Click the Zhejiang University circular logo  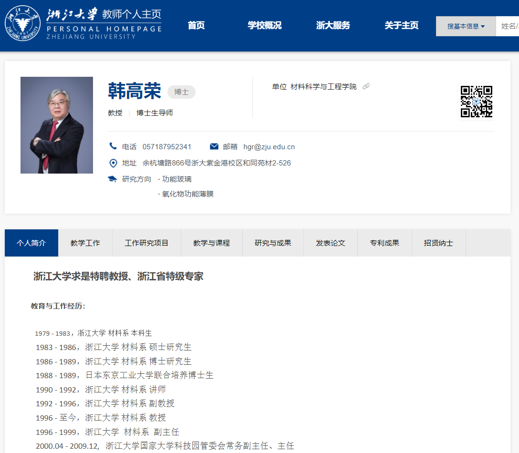22,23
